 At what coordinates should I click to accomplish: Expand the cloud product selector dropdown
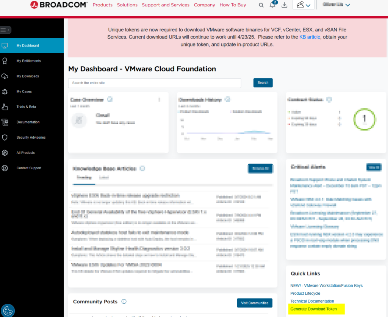304,5
